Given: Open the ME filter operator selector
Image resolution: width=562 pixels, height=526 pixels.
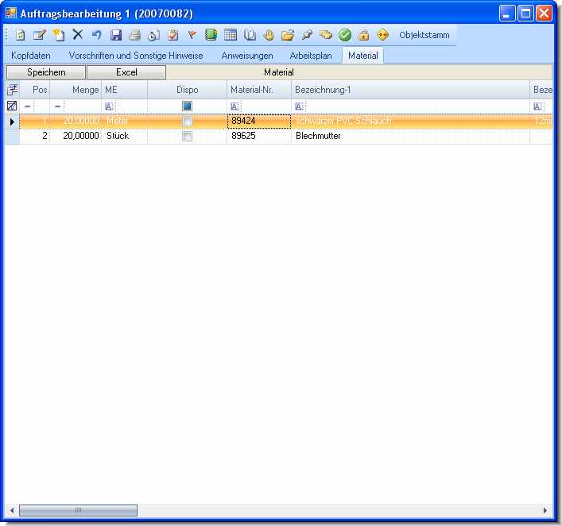Looking at the screenshot, I should [110, 106].
